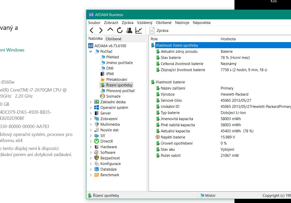Viewport: 291px width, 203px height.
Task: Expand the Základní deska node
Action: (91, 102)
